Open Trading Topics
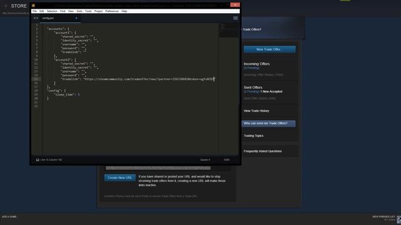Screen dimensions: 401x225 253,136
